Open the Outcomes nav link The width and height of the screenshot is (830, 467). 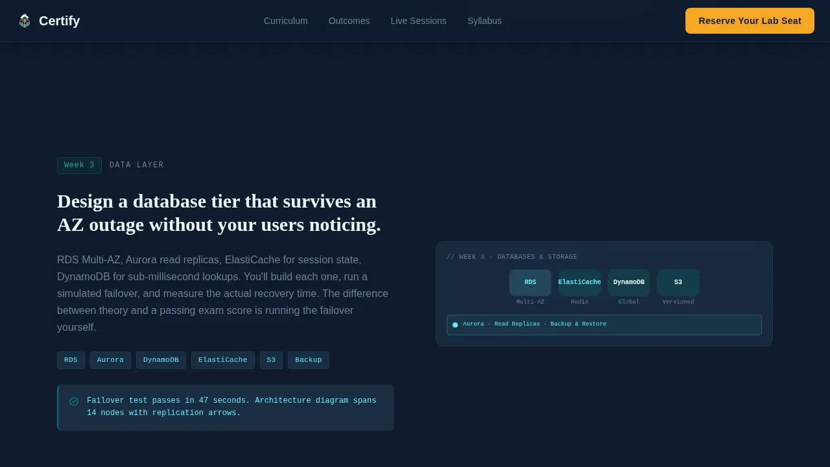[349, 21]
